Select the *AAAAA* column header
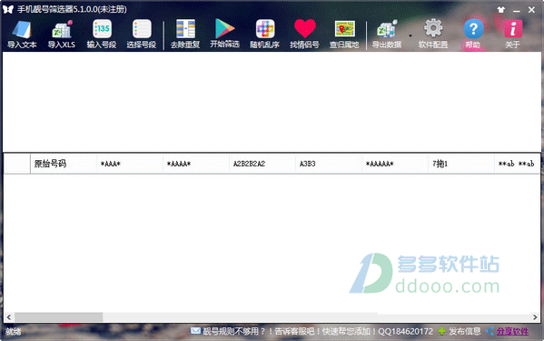This screenshot has width=544, height=341. [x=395, y=164]
